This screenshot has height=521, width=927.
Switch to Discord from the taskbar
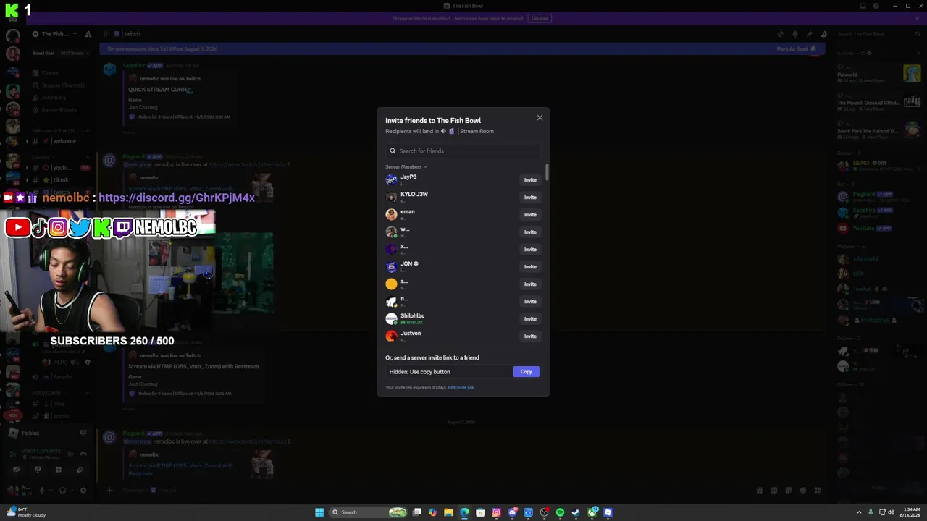[x=513, y=512]
